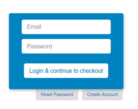Activate the second text box labeled Password
The width and height of the screenshot is (138, 109).
click(66, 46)
